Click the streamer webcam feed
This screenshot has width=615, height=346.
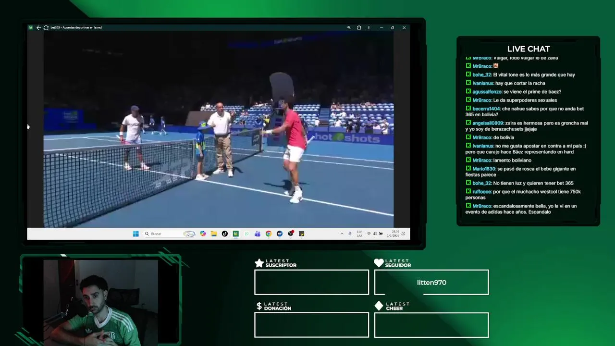100,302
